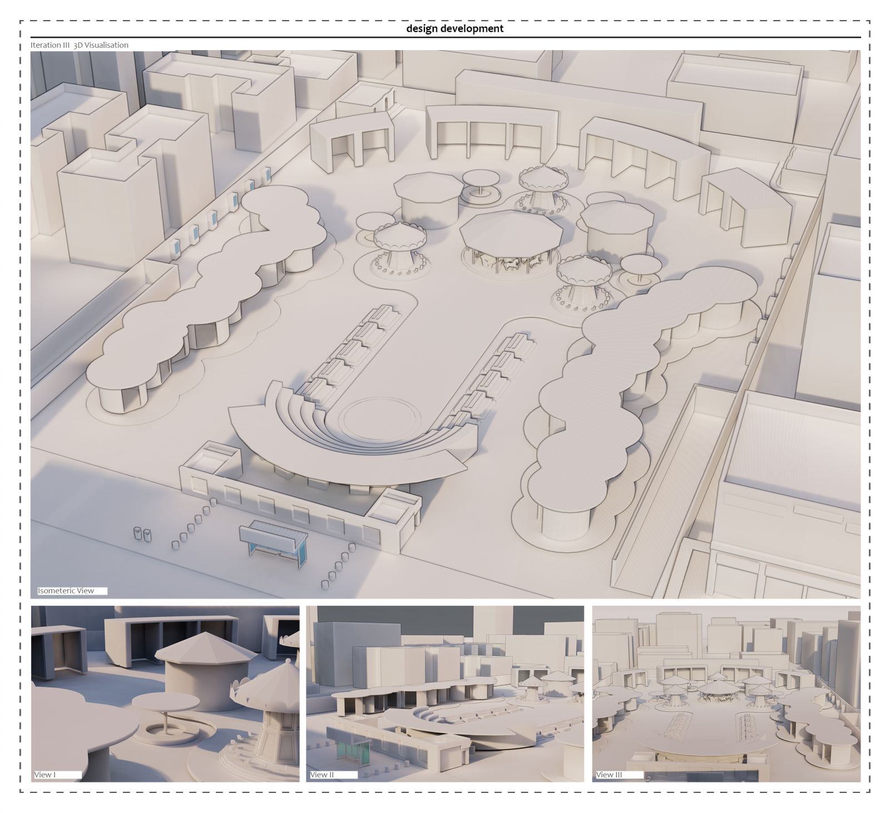Click the 'View II' label
Image resolution: width=890 pixels, height=813 pixels.
pos(323,775)
